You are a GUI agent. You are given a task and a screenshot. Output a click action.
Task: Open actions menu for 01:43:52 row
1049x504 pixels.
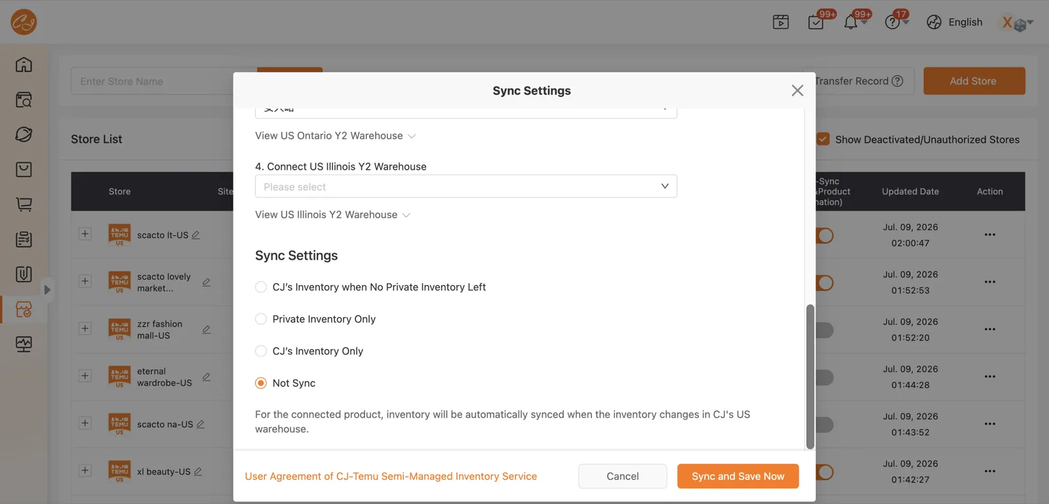tap(990, 423)
